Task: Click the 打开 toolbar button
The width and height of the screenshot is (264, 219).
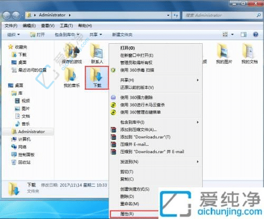Action: 37,35
